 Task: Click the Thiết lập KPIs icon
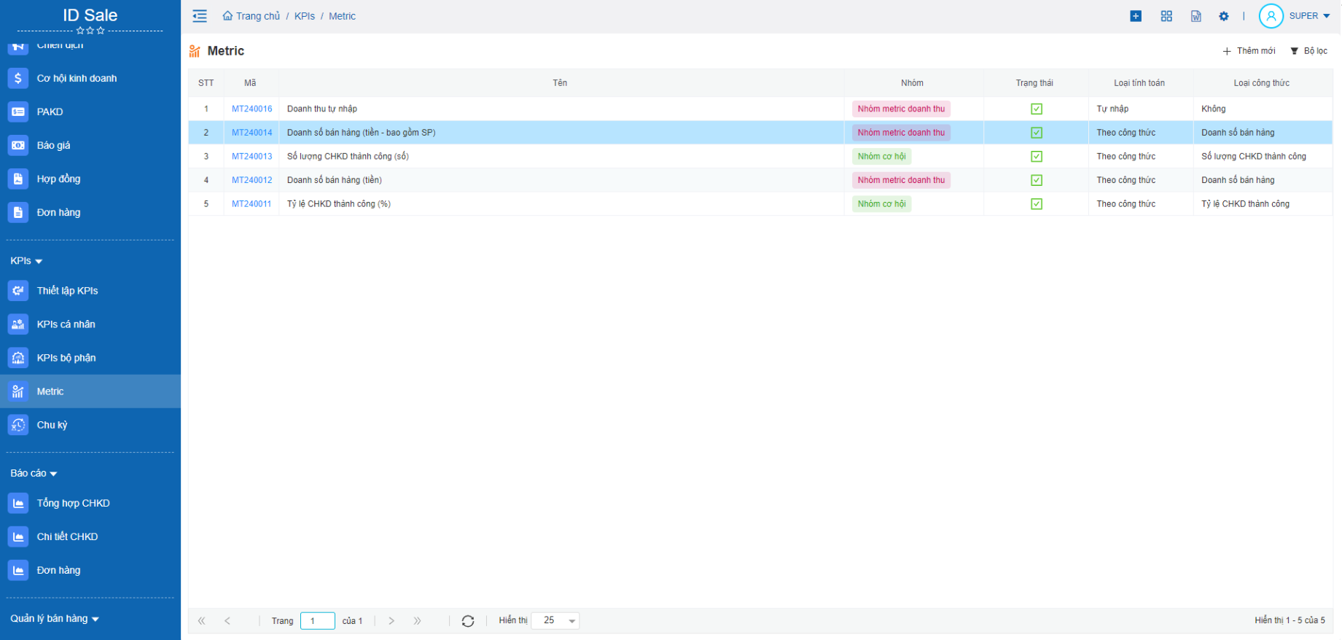click(x=18, y=290)
